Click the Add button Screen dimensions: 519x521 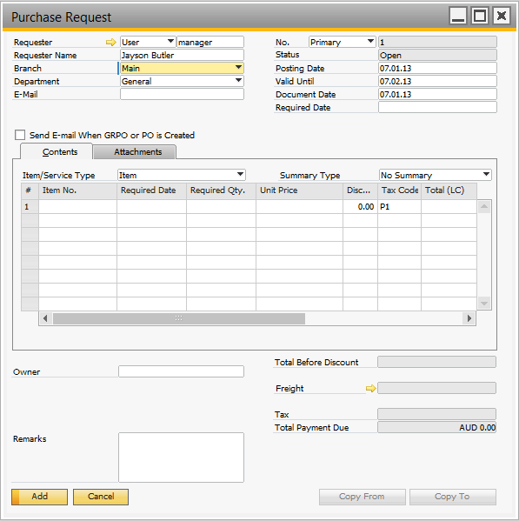coord(39,497)
